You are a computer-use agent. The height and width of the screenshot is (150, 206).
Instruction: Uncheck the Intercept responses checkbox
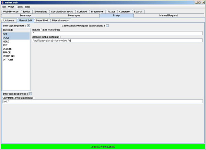[31, 94]
